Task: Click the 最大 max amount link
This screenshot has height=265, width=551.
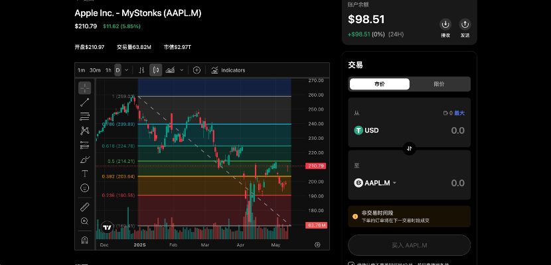Action: [459, 113]
